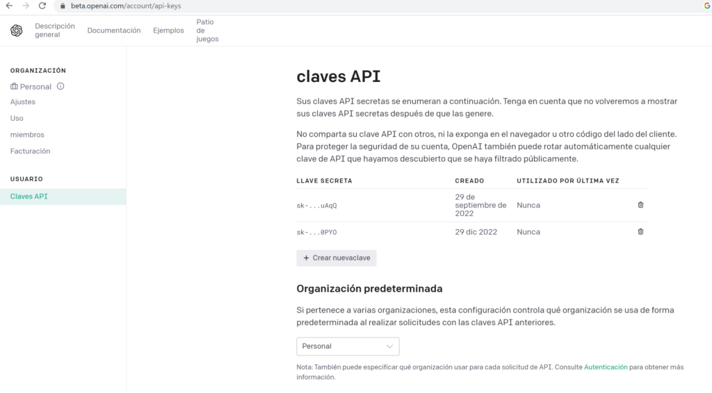
Task: Click the USUARIO sidebar section label
Action: (x=26, y=179)
